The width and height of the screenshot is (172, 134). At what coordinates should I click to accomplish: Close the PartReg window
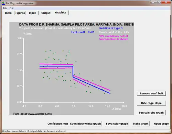click(166, 2)
